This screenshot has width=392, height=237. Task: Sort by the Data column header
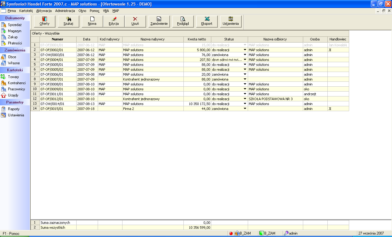point(87,39)
